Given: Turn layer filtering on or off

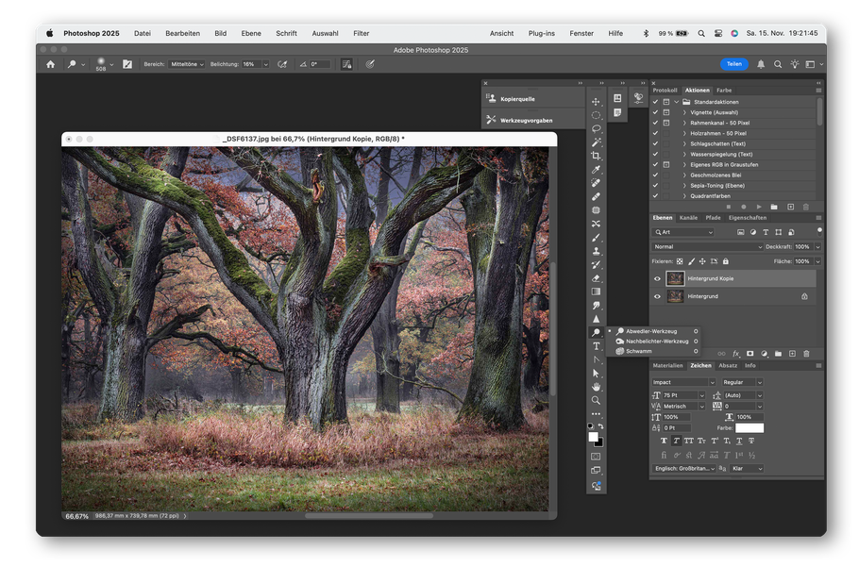Looking at the screenshot, I should click(819, 231).
